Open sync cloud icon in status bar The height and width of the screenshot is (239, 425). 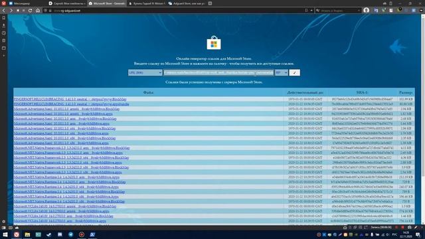pyautogui.click(x=17, y=228)
